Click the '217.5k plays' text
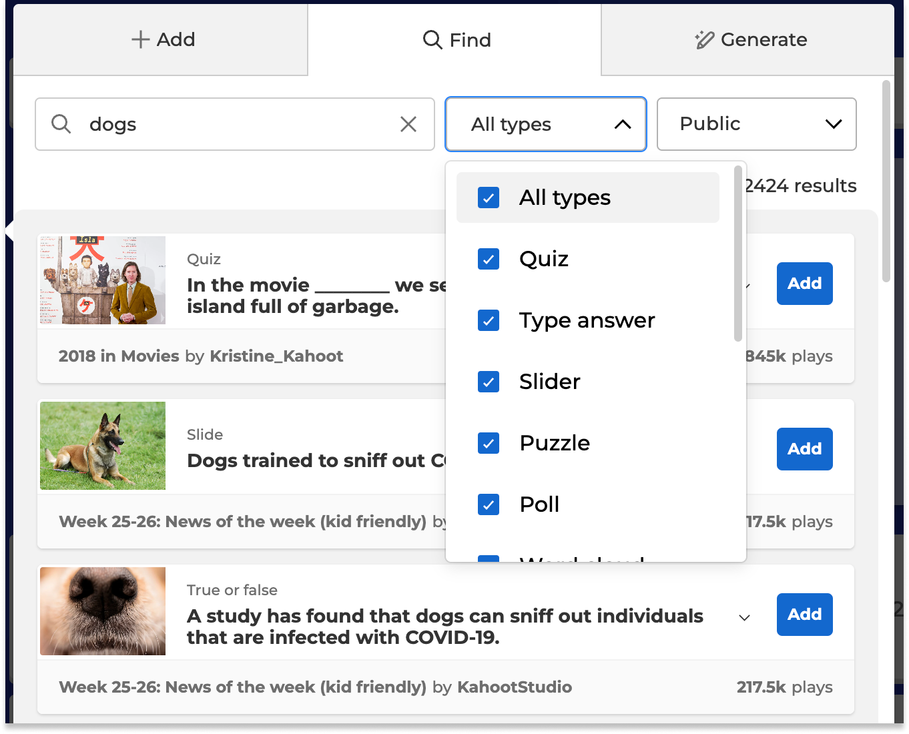Screen dimensions: 909x734 point(784,687)
